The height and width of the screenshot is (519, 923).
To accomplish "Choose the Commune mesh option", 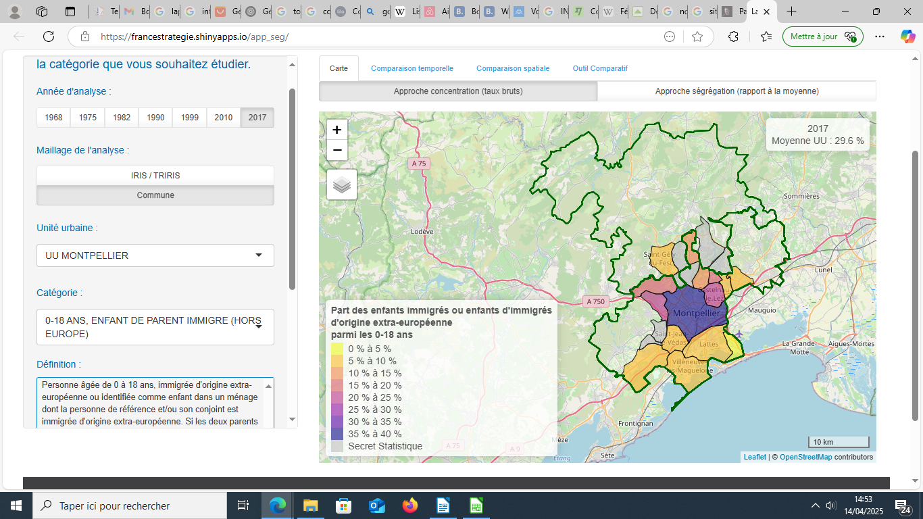I will 155,195.
